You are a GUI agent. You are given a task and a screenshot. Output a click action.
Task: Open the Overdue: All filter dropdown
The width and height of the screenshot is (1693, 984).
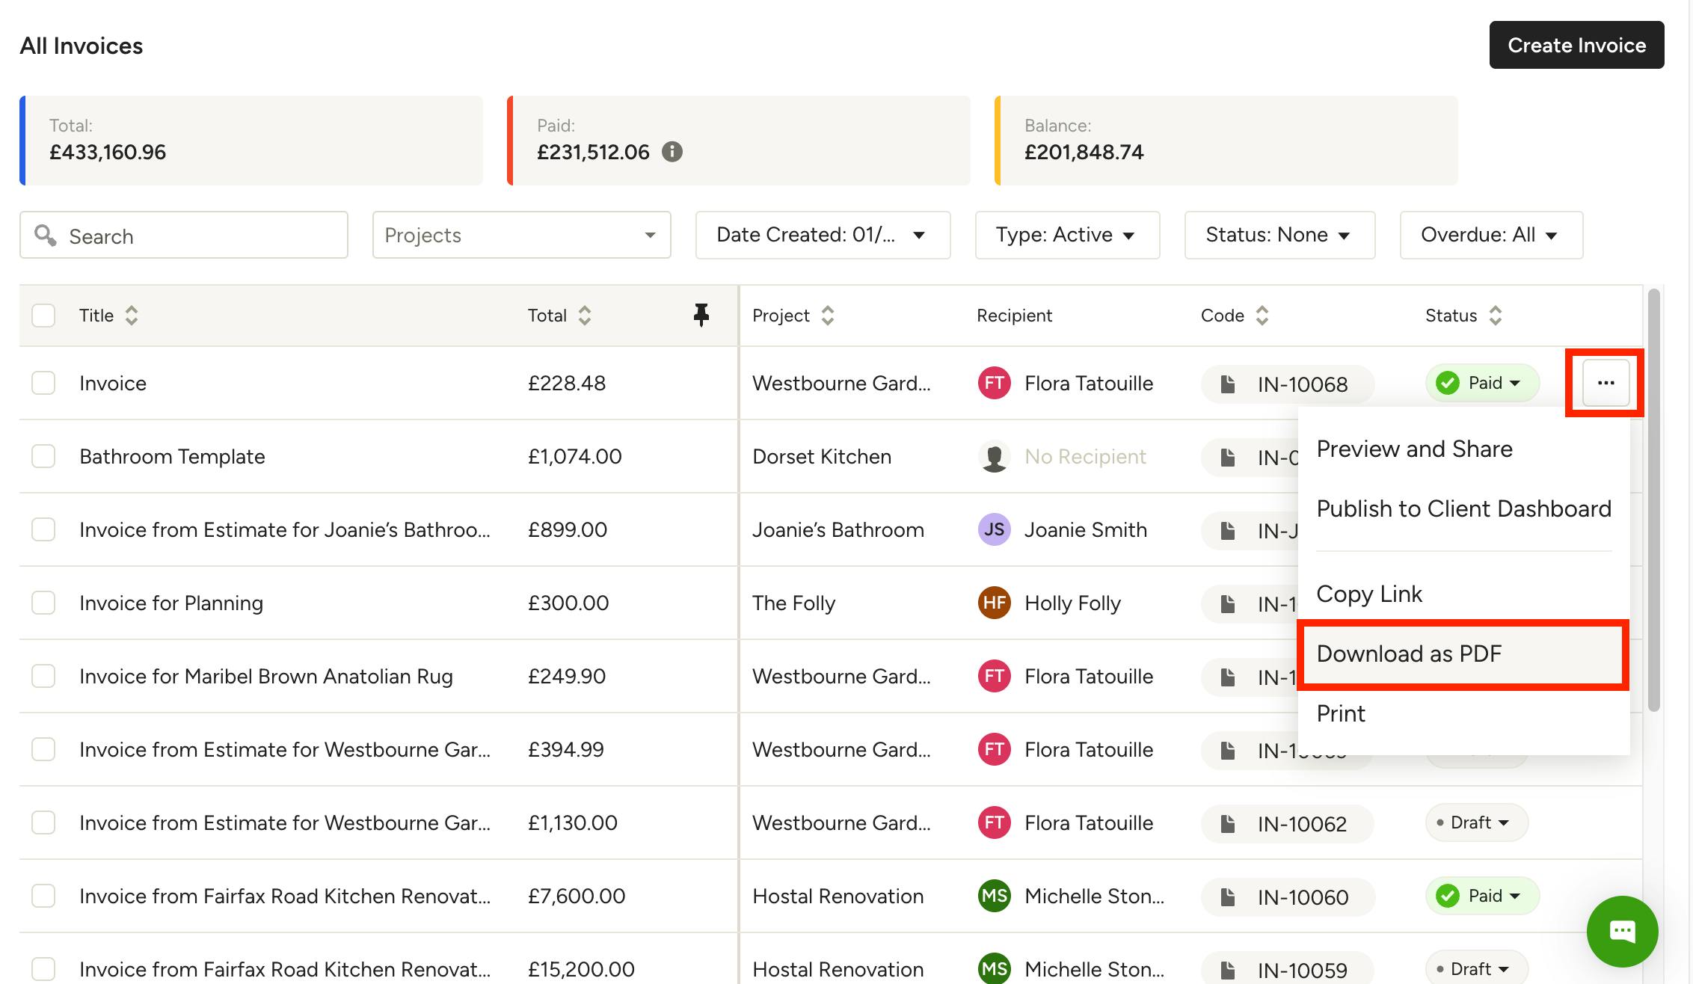pyautogui.click(x=1491, y=235)
